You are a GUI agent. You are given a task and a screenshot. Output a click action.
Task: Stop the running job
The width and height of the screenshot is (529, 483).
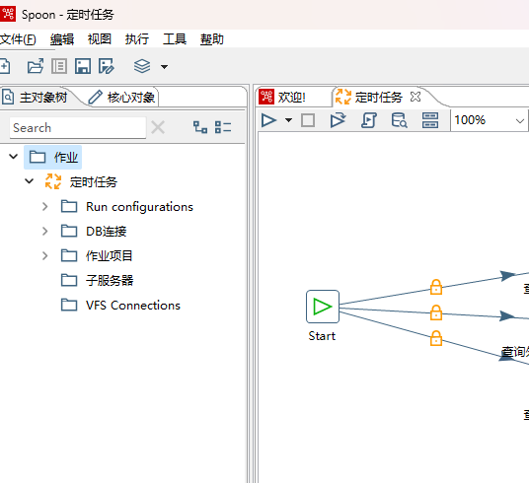pos(308,120)
